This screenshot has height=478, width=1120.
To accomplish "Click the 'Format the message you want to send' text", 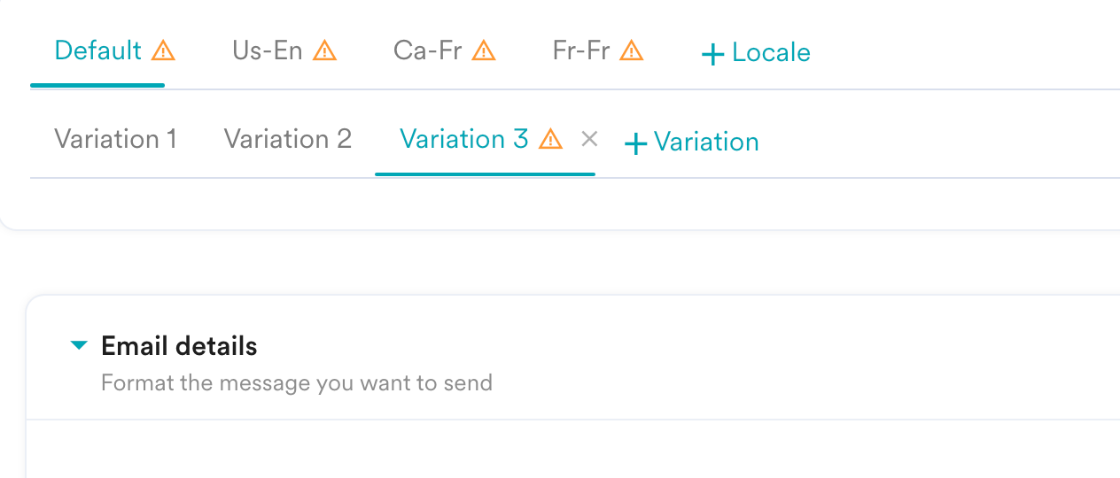I will tap(297, 383).
